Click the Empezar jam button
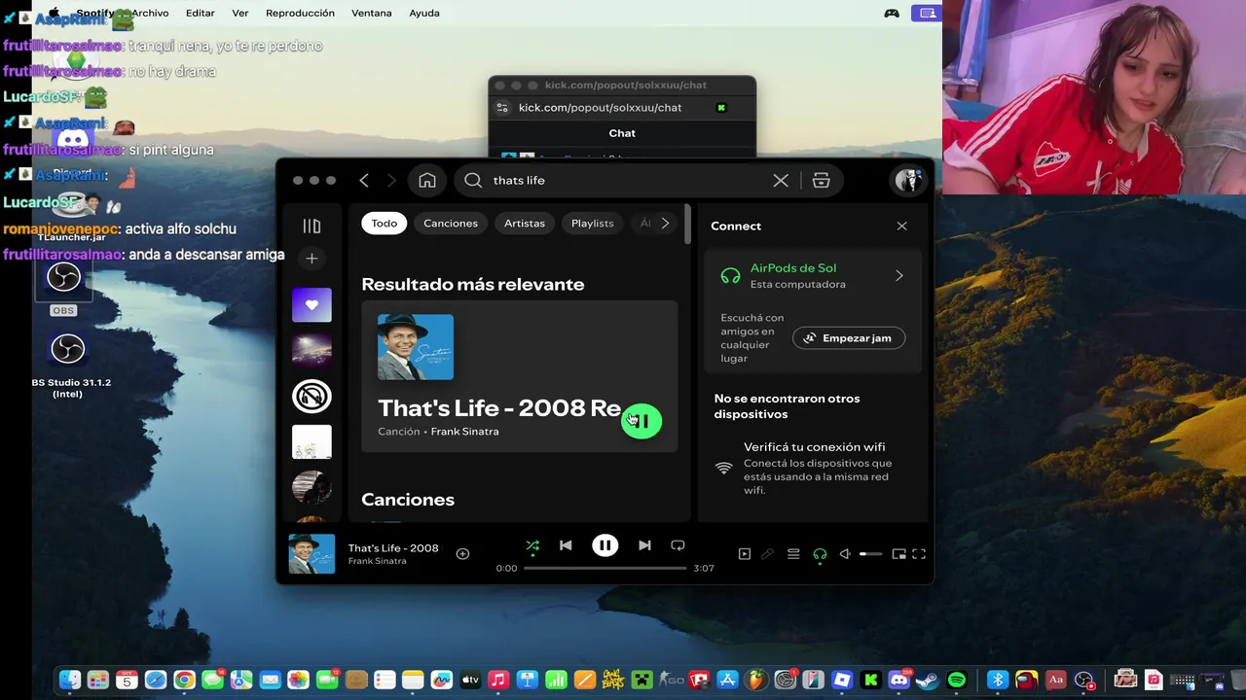 (849, 338)
